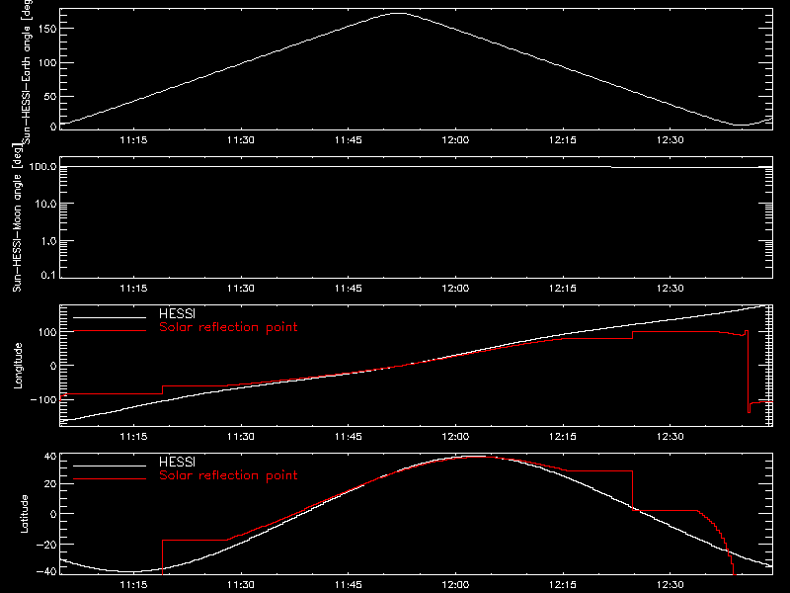Click 11:15 time label under Longitude plot
Screen dimensions: 790x593
tap(133, 436)
